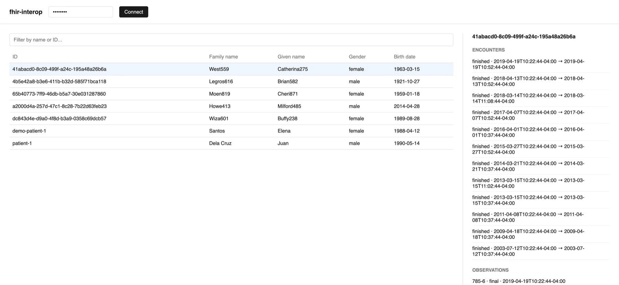
Task: Click the 2017-04-07 encounter entry
Action: point(541,115)
